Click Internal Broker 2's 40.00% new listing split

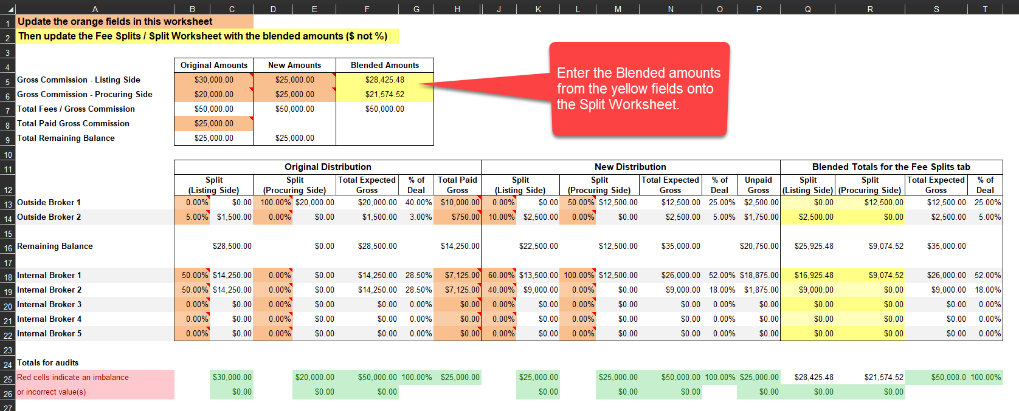point(499,290)
